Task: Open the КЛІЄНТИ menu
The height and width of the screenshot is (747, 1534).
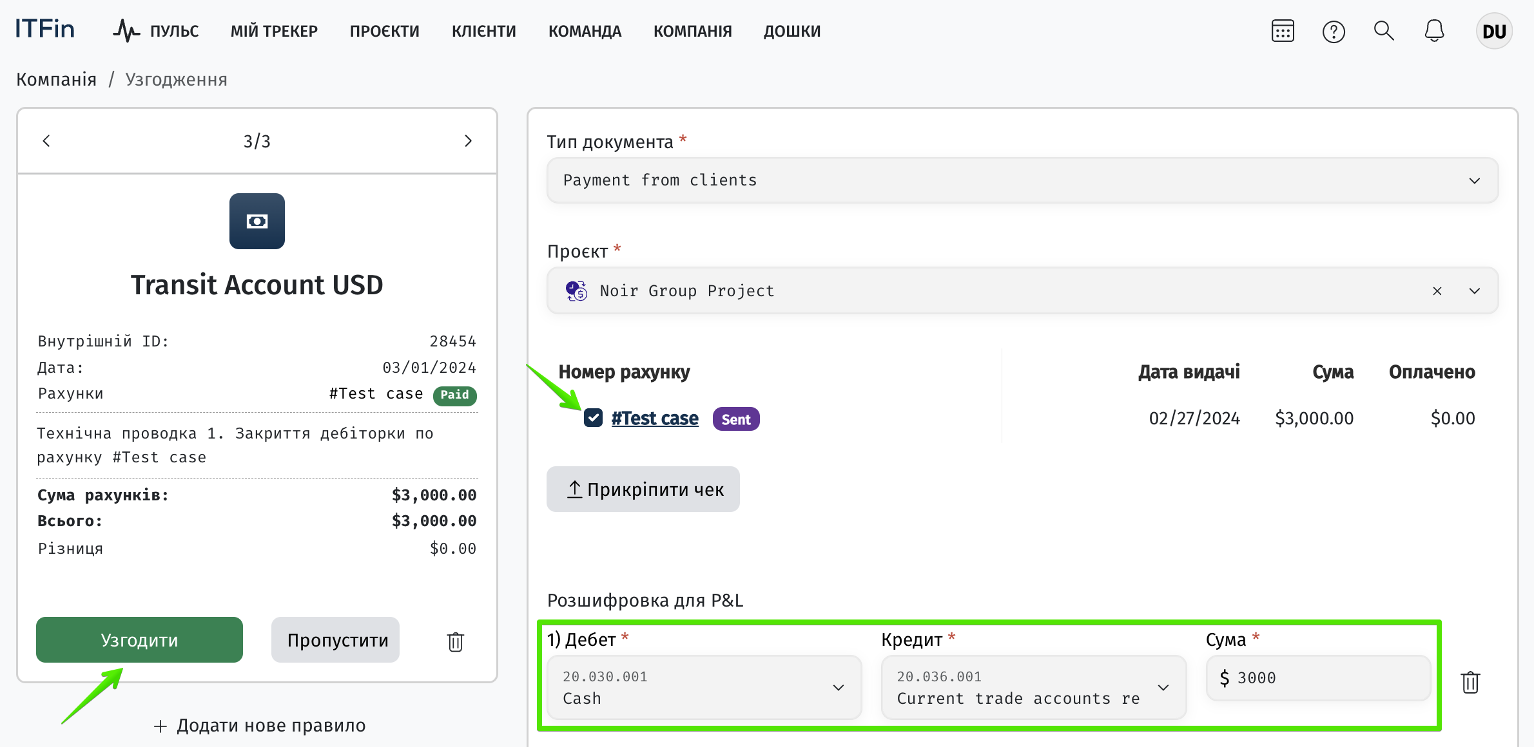Action: (x=483, y=31)
